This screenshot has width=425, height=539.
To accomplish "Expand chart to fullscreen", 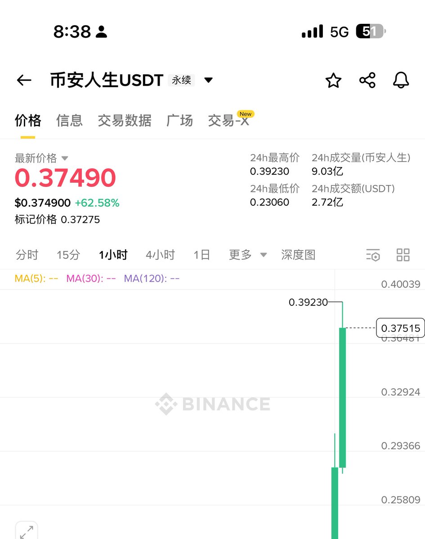I will pyautogui.click(x=27, y=531).
